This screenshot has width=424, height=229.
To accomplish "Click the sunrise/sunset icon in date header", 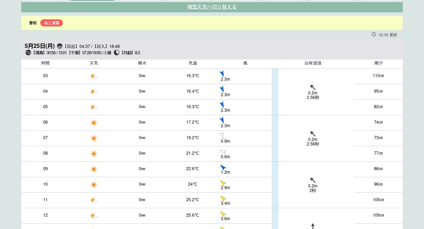I will point(60,46).
